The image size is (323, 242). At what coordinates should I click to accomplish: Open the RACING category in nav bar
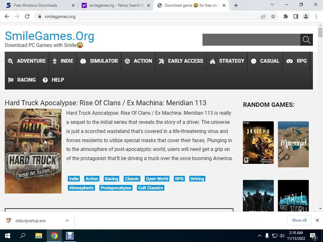22,80
